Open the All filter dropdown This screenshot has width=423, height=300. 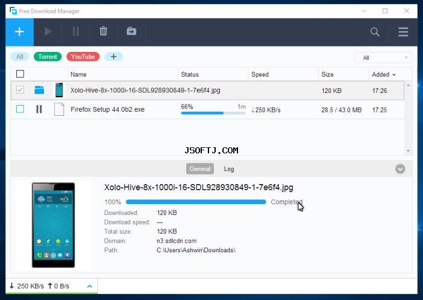click(383, 58)
